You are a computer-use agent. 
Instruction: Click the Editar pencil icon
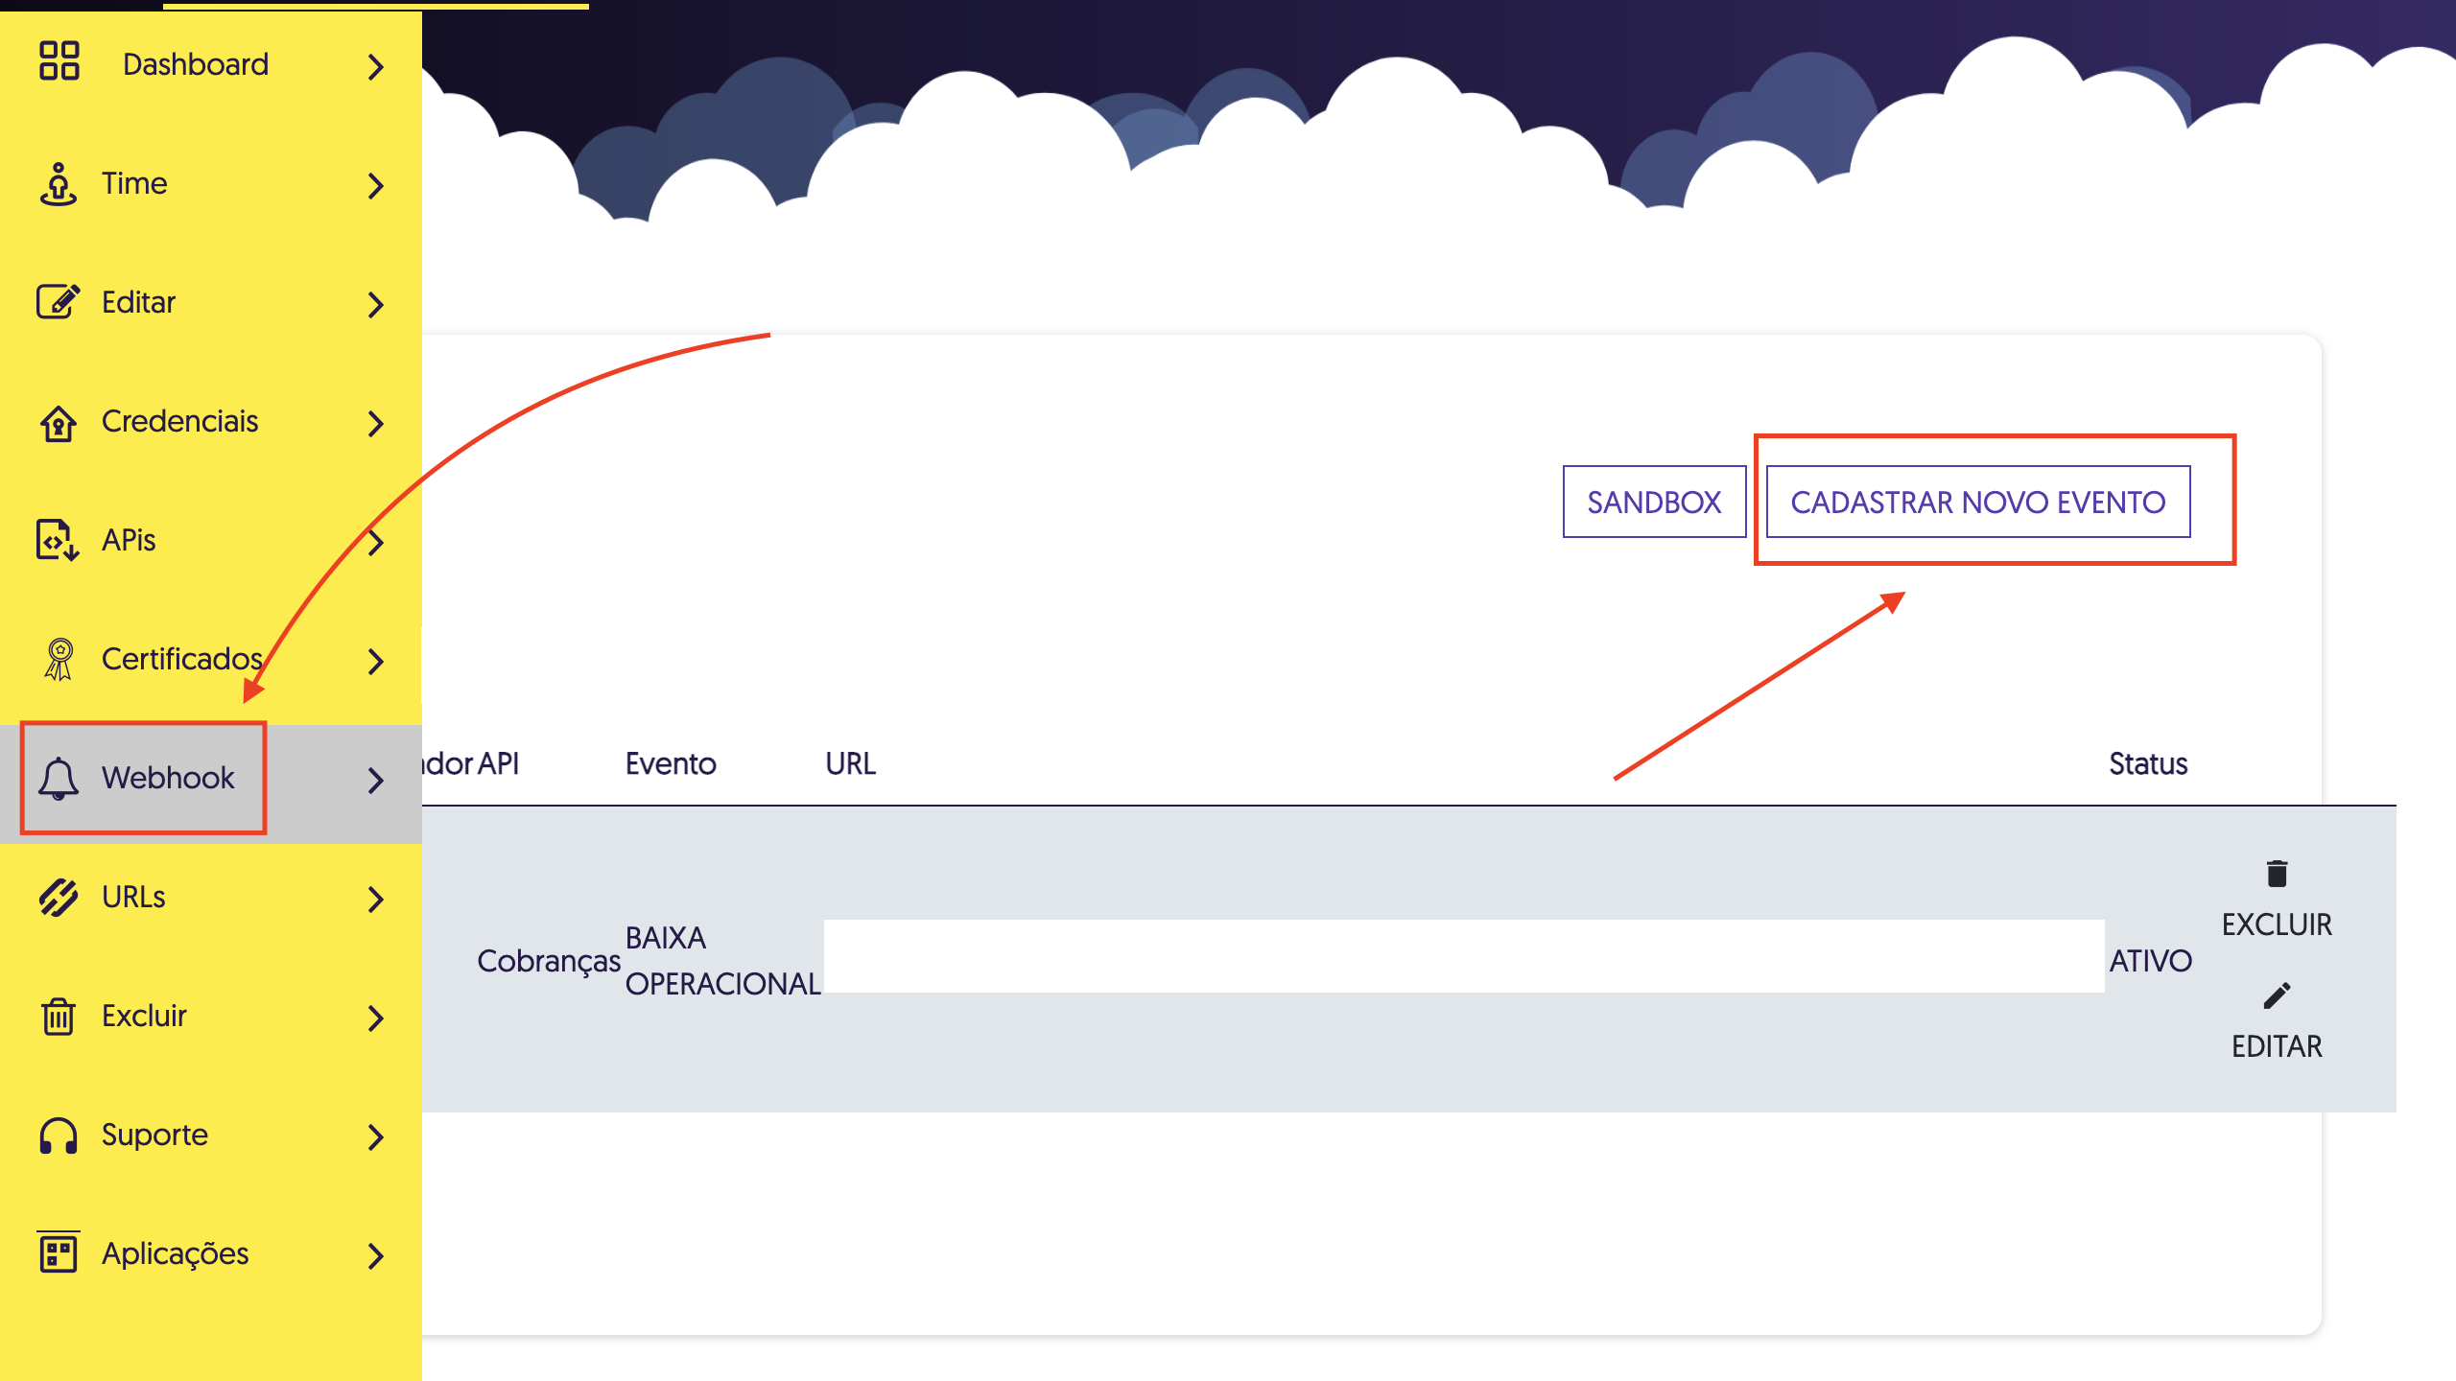pyautogui.click(x=59, y=301)
